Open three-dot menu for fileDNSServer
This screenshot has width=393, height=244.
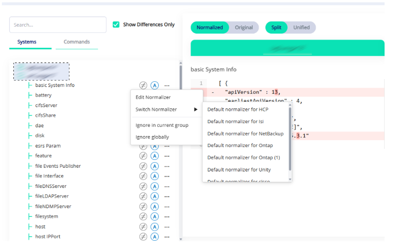(x=167, y=187)
